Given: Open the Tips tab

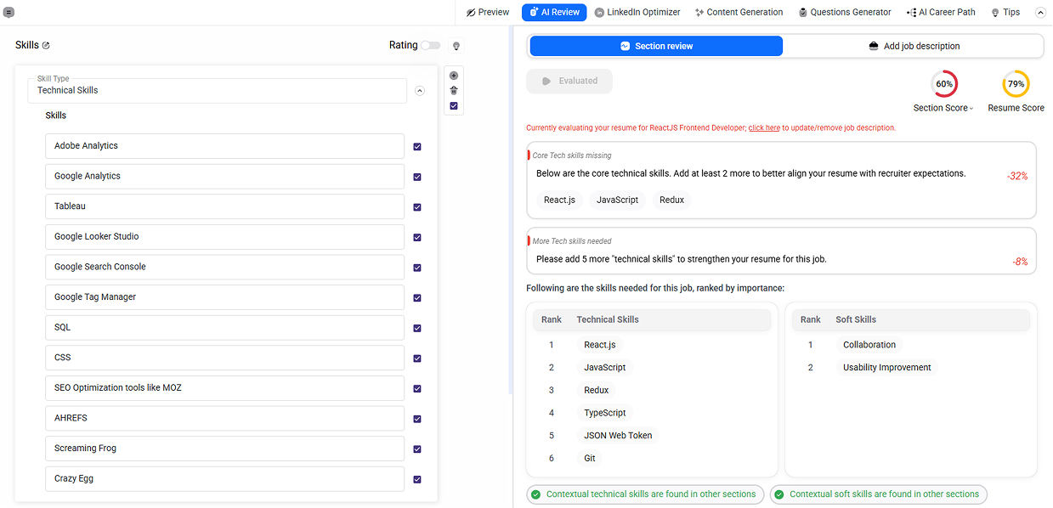Looking at the screenshot, I should pyautogui.click(x=1005, y=12).
